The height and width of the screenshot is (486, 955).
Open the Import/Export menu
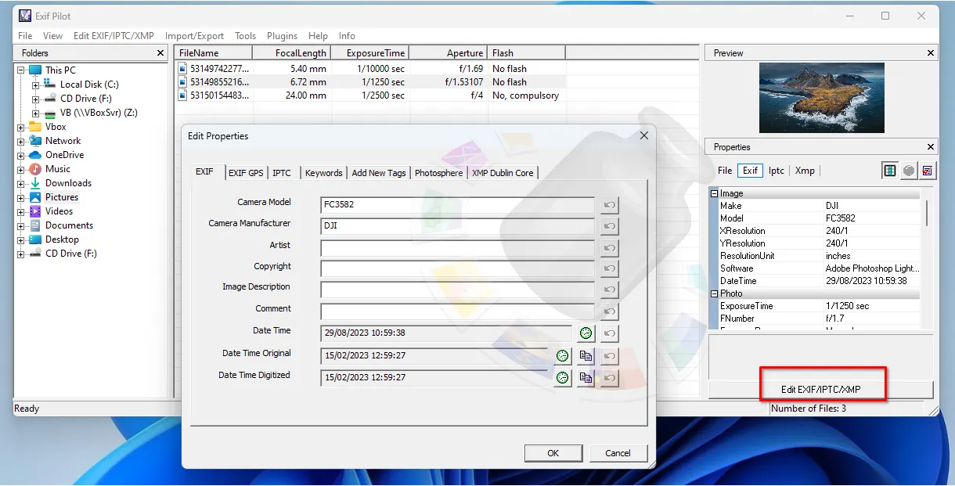point(194,36)
